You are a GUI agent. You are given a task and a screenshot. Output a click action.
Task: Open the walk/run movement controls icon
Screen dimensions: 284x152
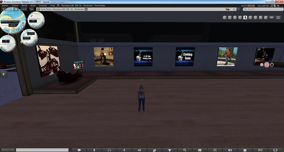click(124, 150)
